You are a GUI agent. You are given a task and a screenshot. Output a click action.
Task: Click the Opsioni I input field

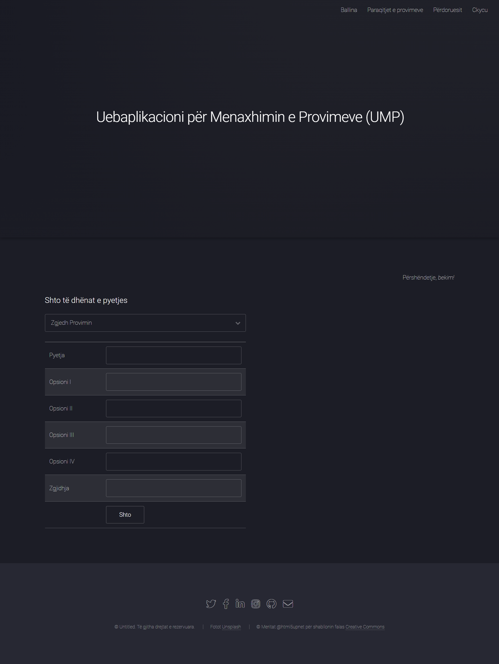(x=174, y=382)
